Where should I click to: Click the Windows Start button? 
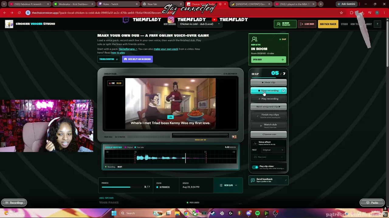114,213
